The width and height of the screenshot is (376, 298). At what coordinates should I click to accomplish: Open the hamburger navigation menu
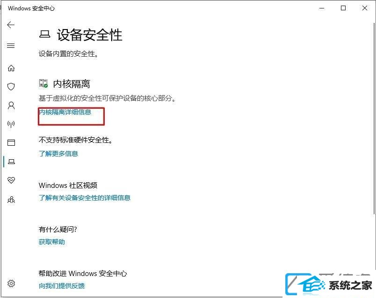(x=11, y=45)
